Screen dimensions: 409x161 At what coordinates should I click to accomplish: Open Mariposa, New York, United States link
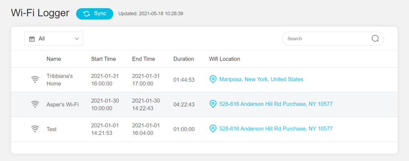(261, 80)
